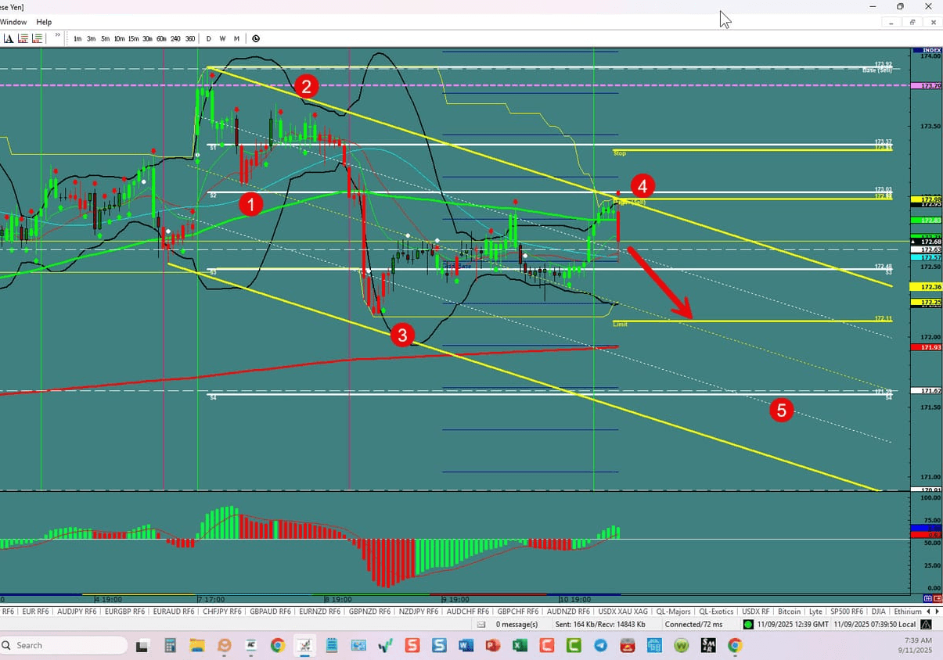Select the 60m timeframe button
Screen dimensions: 943x660
tap(161, 38)
